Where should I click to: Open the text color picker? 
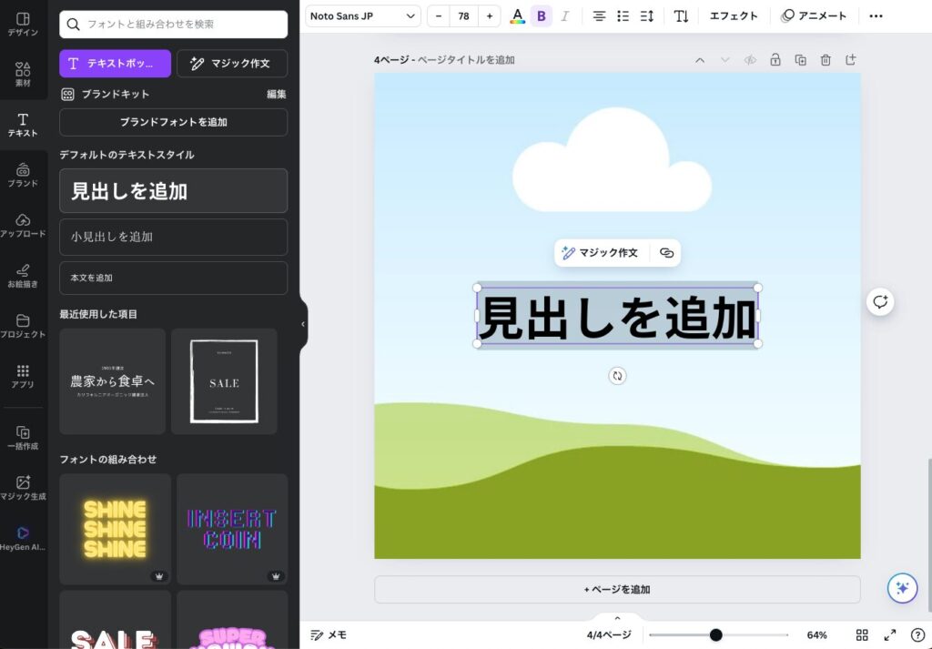pyautogui.click(x=517, y=16)
